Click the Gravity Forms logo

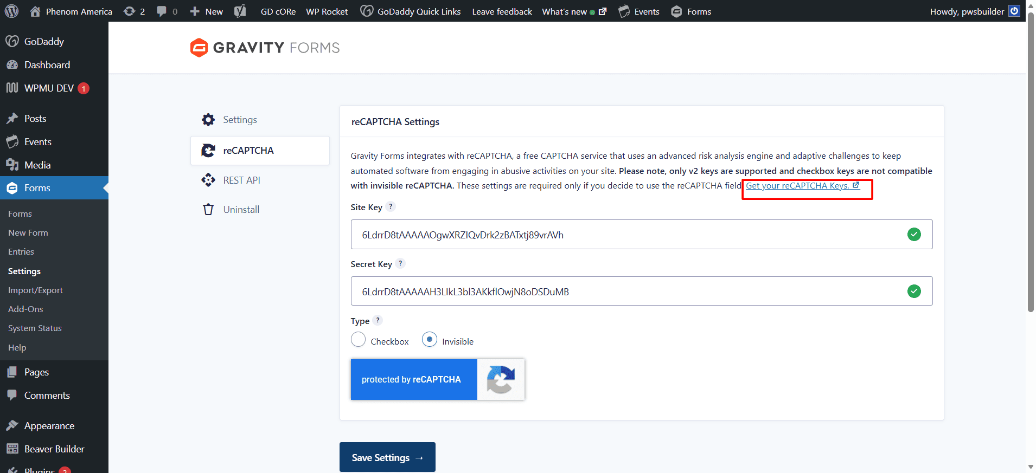pos(265,48)
